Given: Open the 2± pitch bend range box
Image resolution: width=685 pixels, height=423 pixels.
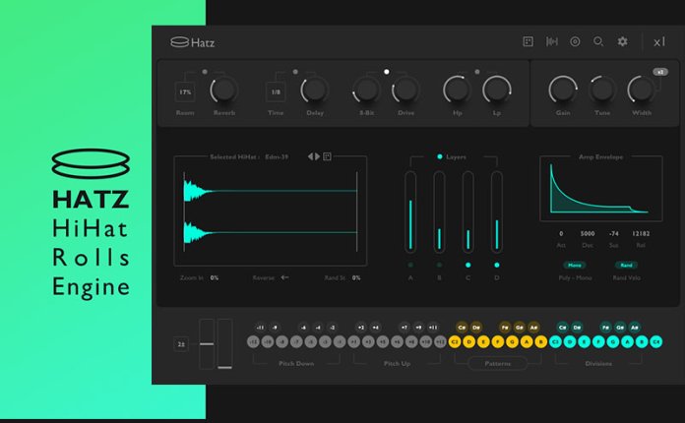Looking at the screenshot, I should point(181,344).
